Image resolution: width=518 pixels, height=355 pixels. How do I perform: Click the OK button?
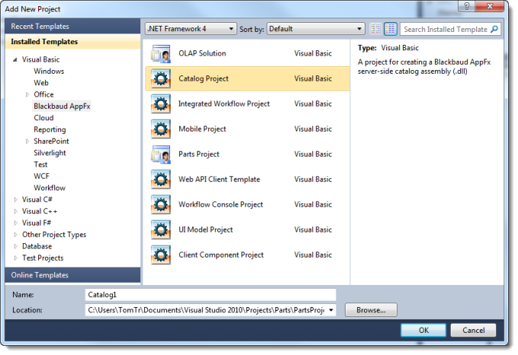[423, 331]
